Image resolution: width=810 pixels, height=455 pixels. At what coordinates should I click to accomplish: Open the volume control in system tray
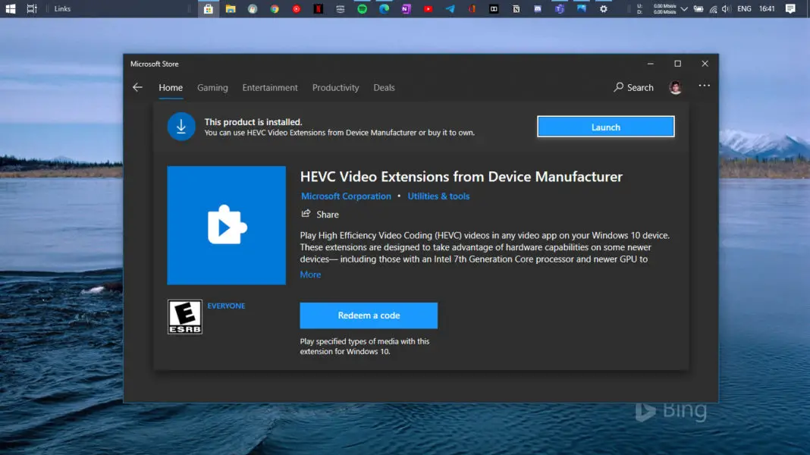coord(727,8)
